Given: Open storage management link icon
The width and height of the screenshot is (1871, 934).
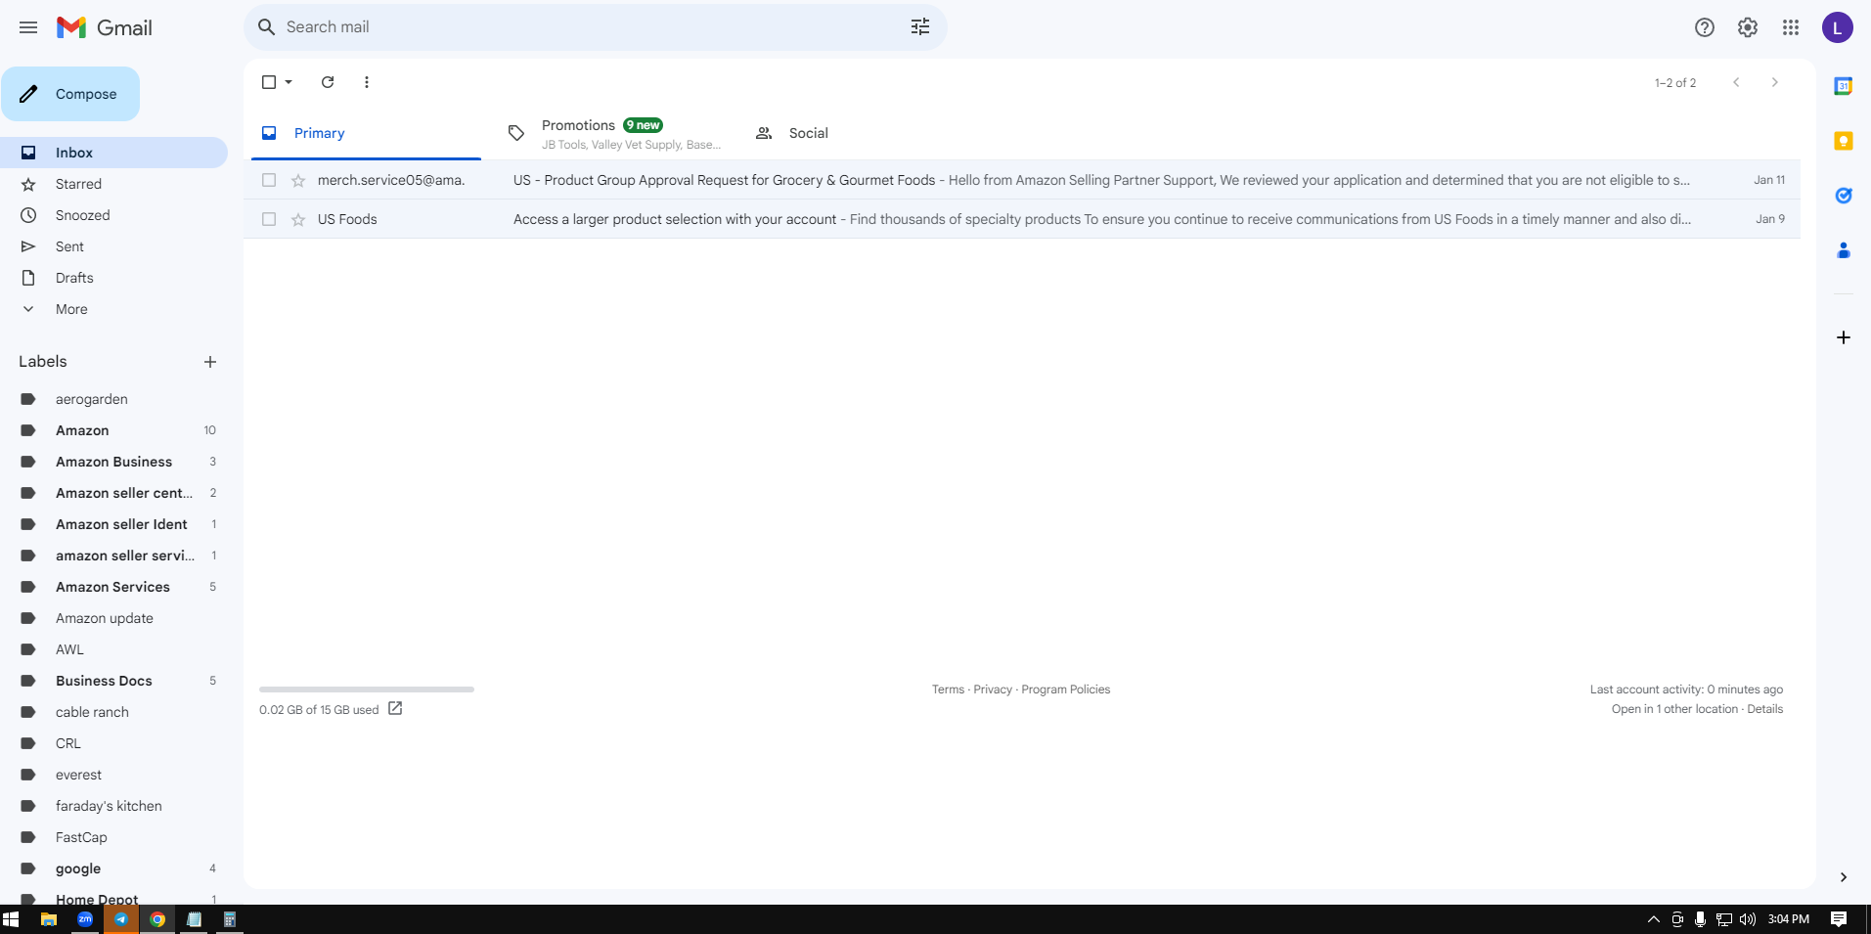Looking at the screenshot, I should (395, 708).
